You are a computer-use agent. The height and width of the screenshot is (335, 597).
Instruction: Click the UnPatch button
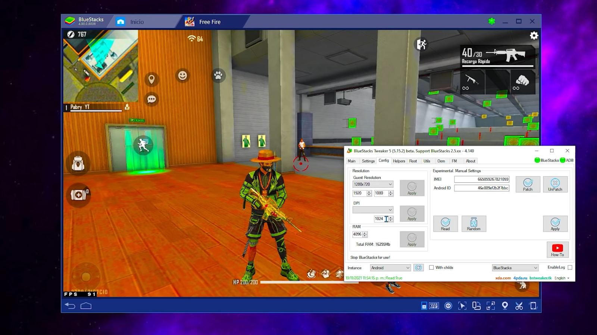pos(555,184)
